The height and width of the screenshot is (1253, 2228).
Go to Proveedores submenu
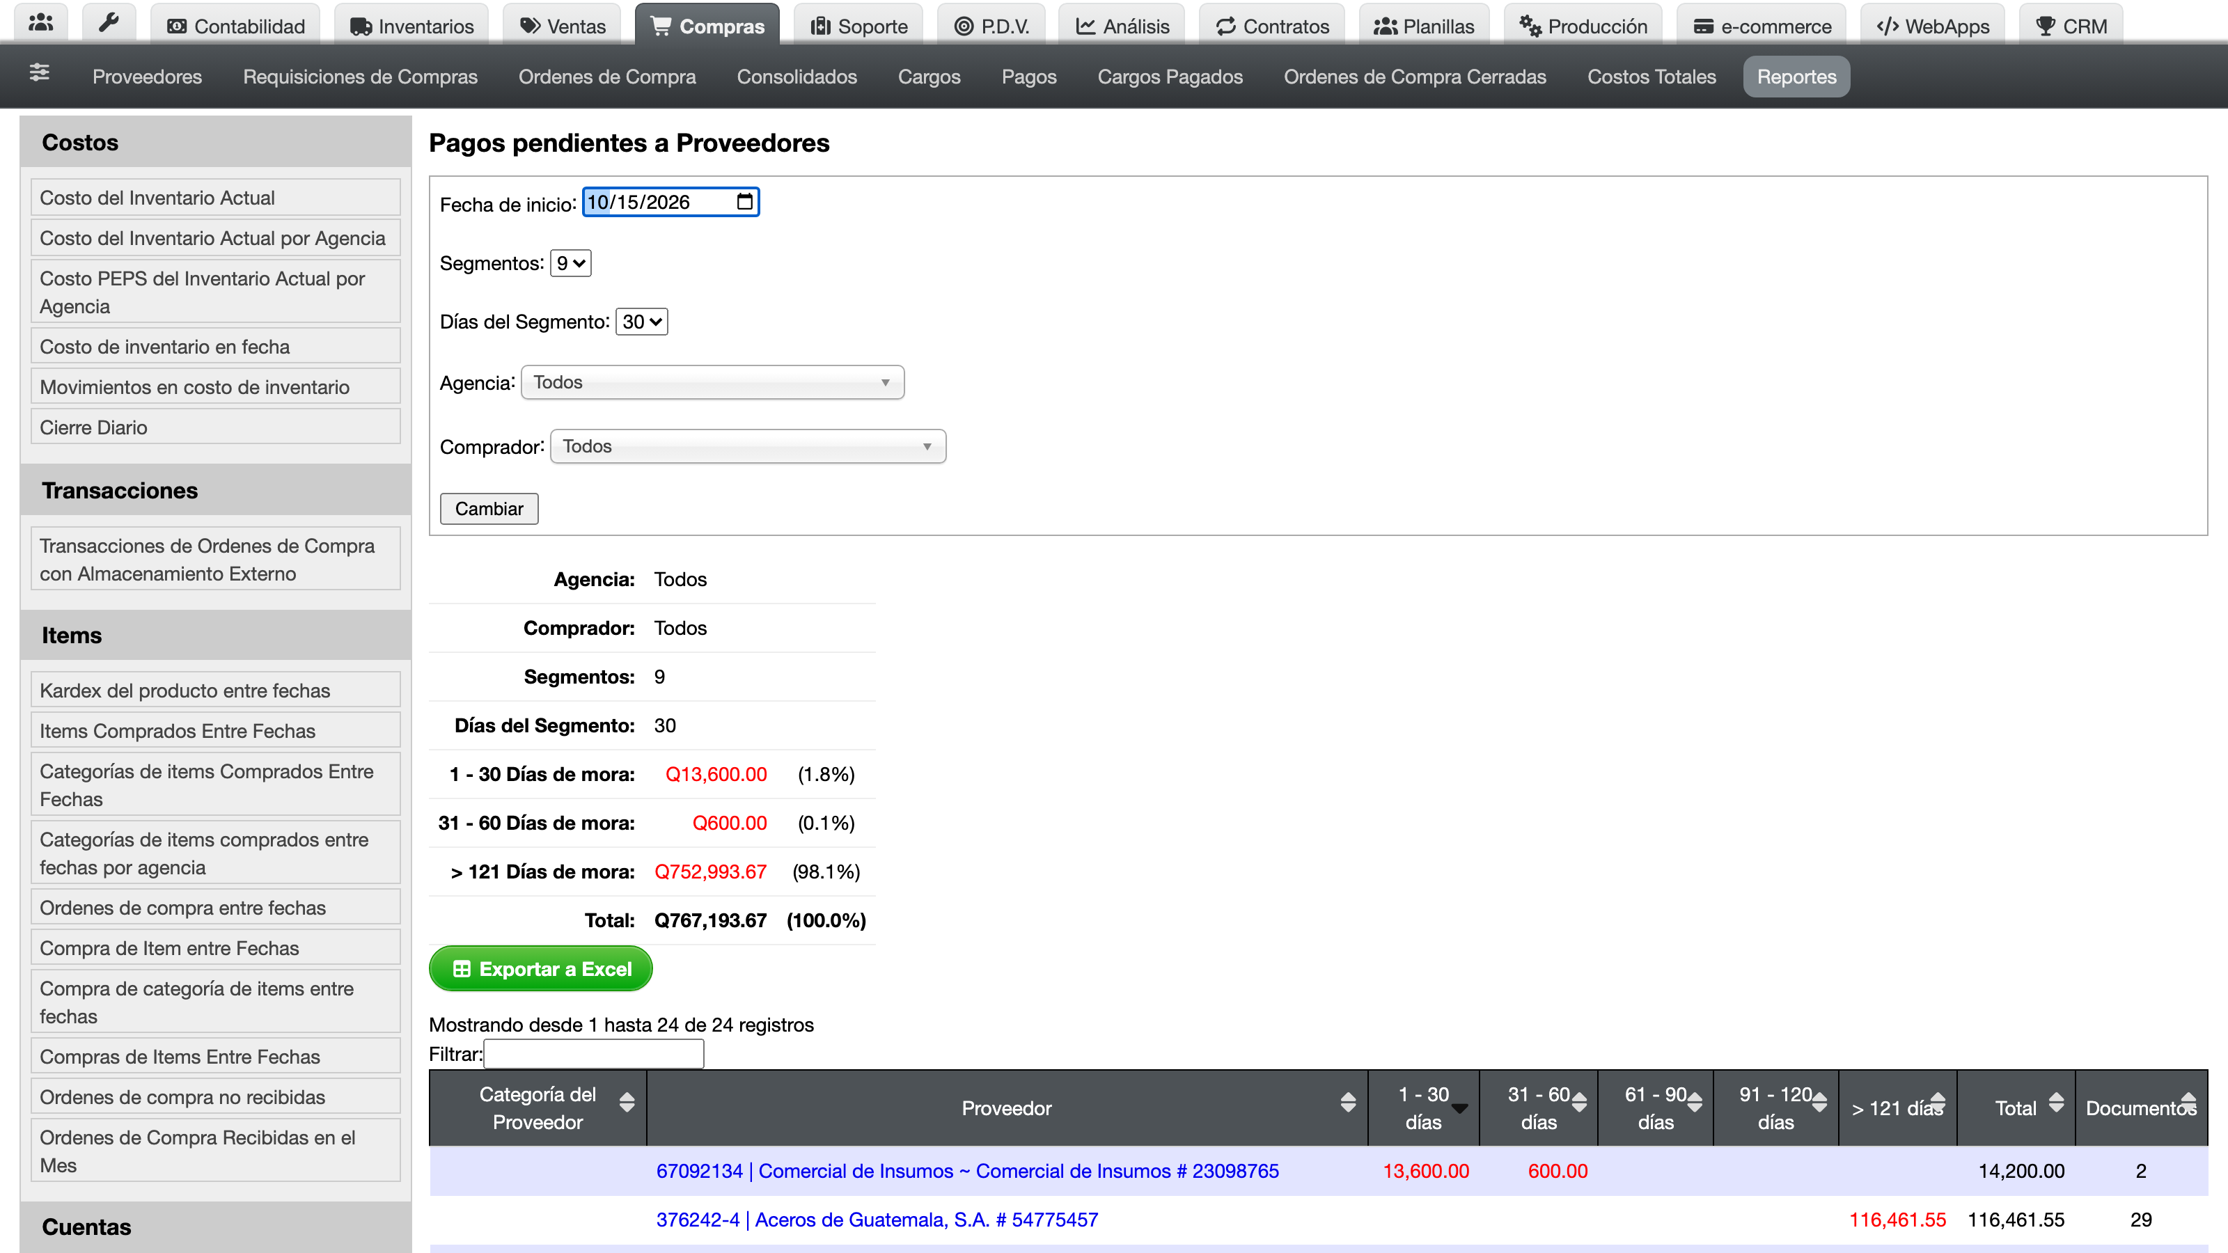(x=147, y=76)
